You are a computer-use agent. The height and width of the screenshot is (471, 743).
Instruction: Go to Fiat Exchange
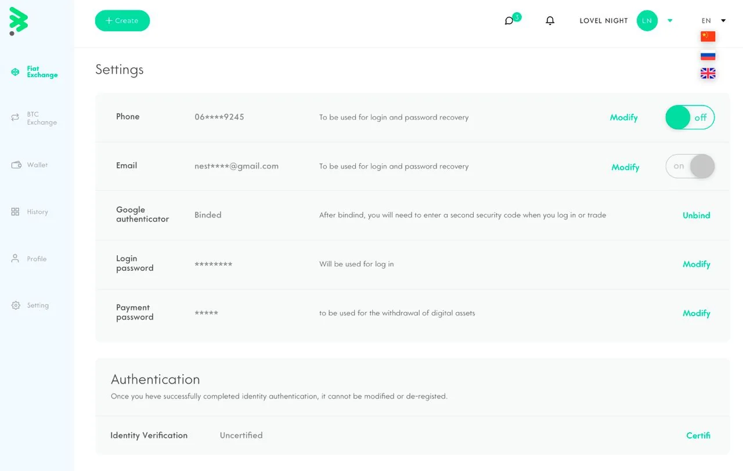[42, 72]
